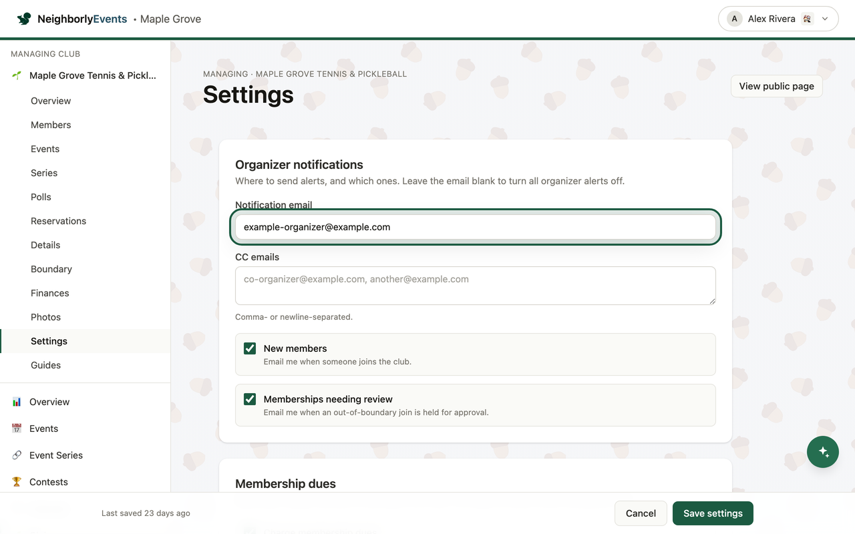Uncheck Memberships needing review checkbox
855x534 pixels.
(x=250, y=399)
